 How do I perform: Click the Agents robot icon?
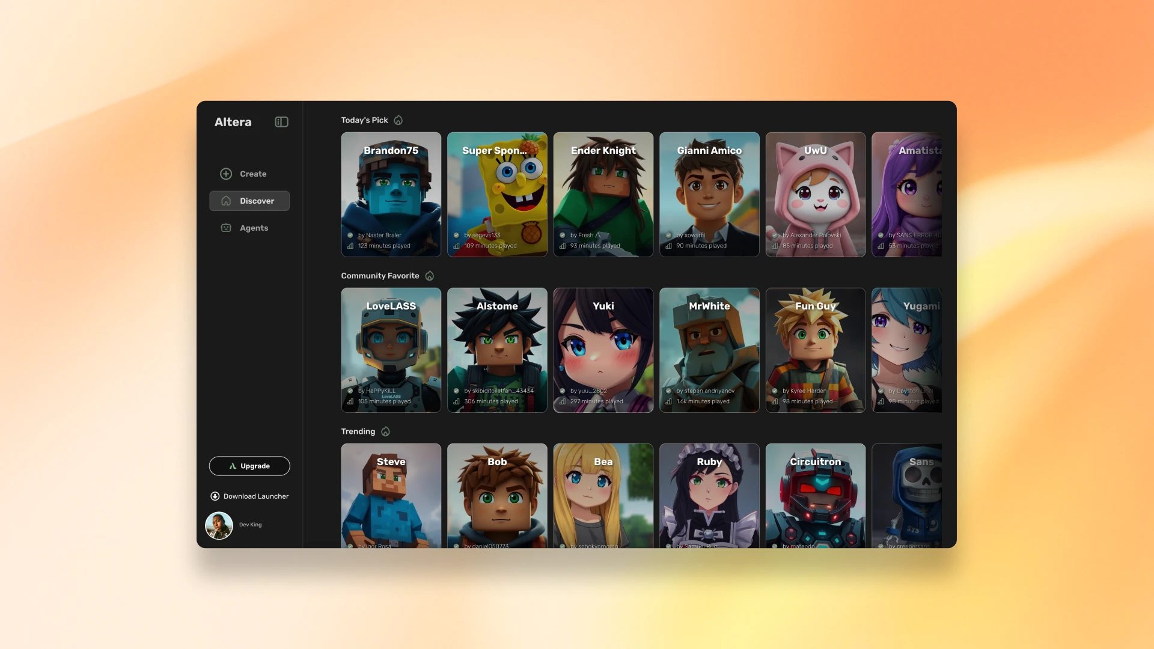tap(226, 228)
